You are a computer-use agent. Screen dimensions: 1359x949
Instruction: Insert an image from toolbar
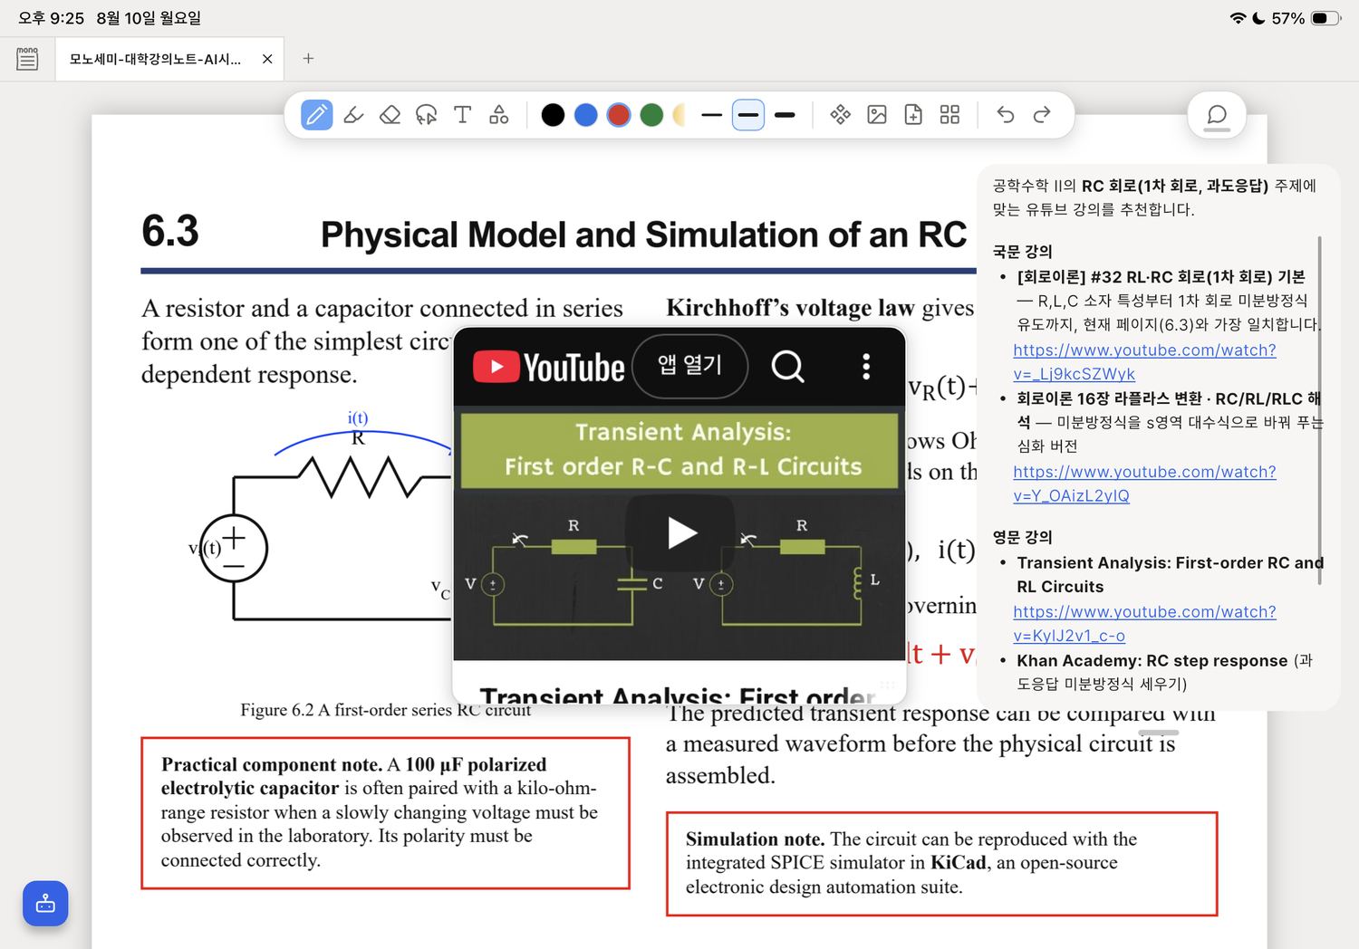pos(877,114)
